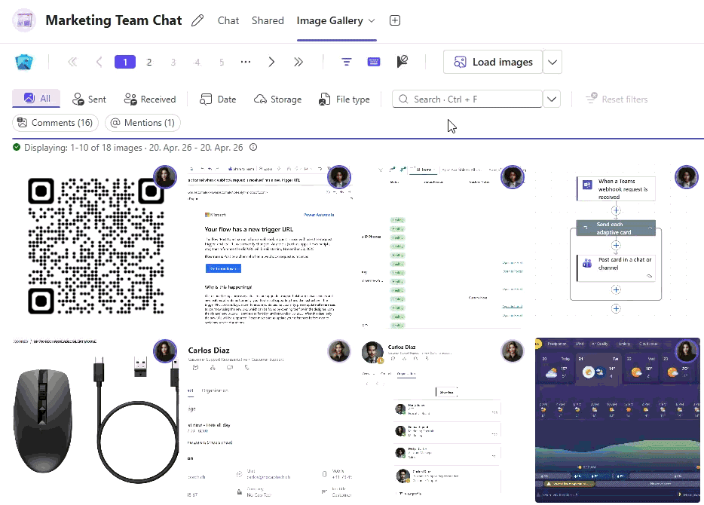
Task: Expand the search options dropdown
Action: [552, 99]
